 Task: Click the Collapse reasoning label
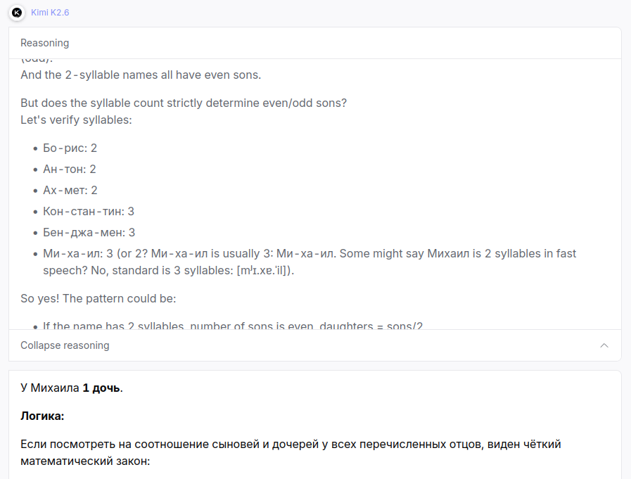pyautogui.click(x=65, y=345)
